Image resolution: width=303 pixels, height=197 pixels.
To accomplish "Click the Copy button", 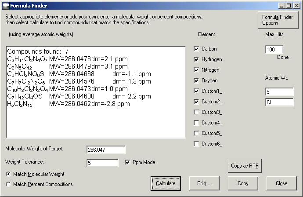I will click(243, 183).
